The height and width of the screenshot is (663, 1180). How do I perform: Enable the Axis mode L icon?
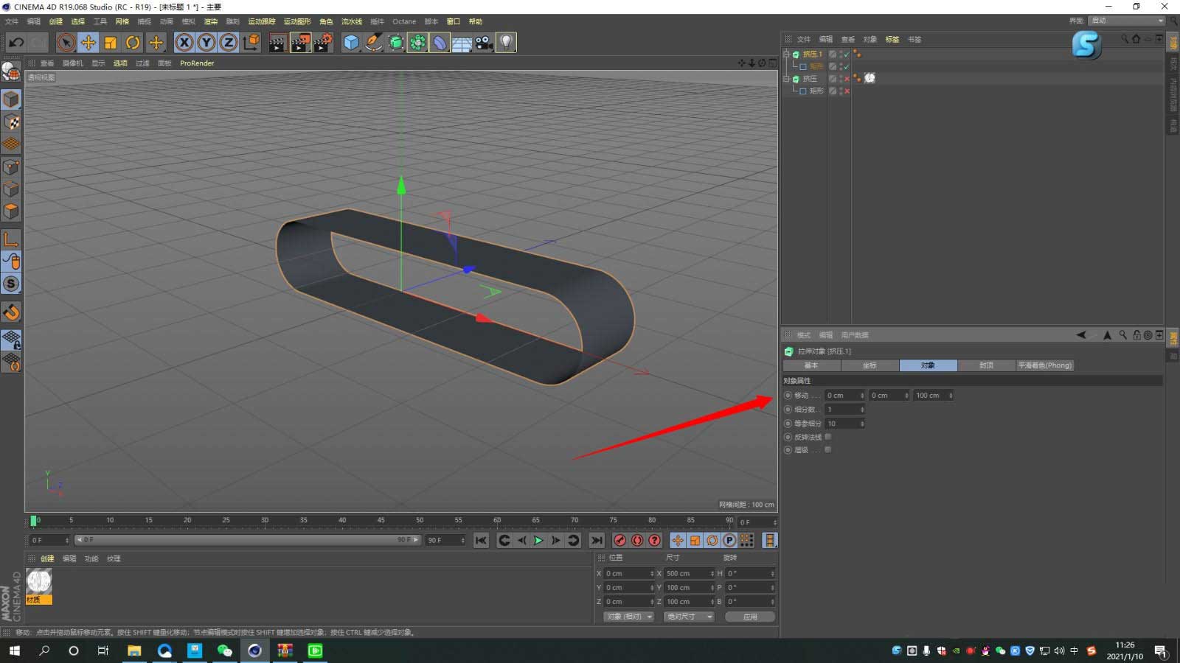(11, 239)
